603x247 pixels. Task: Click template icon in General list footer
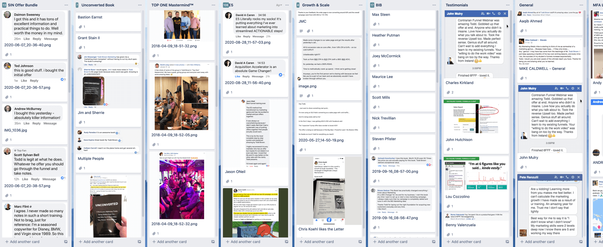(x=581, y=242)
